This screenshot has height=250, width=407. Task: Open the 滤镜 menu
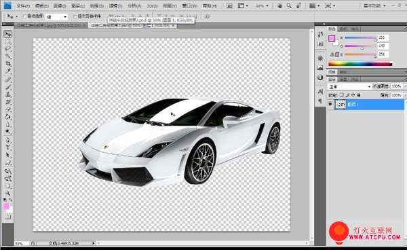(115, 5)
